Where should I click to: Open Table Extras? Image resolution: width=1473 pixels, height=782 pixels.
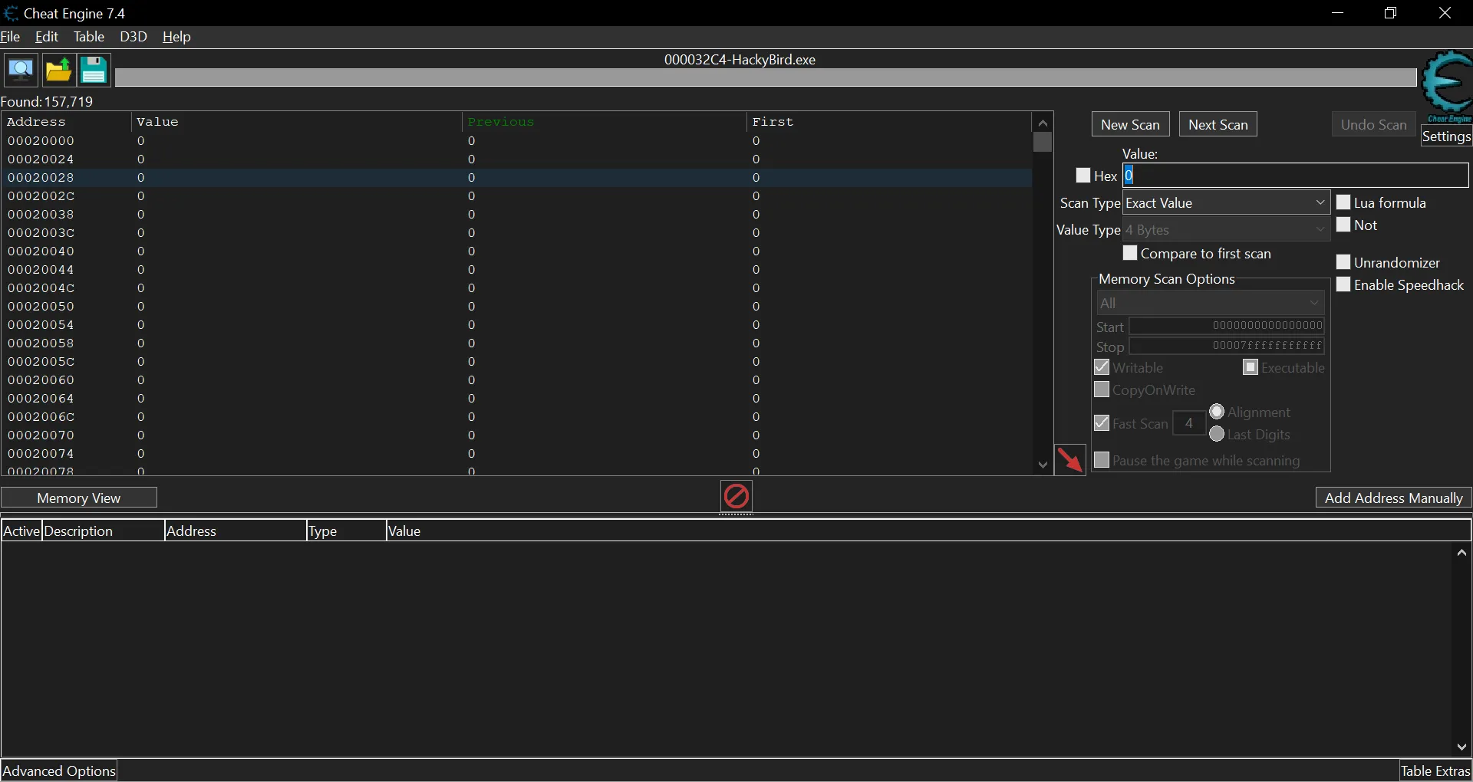coord(1435,770)
